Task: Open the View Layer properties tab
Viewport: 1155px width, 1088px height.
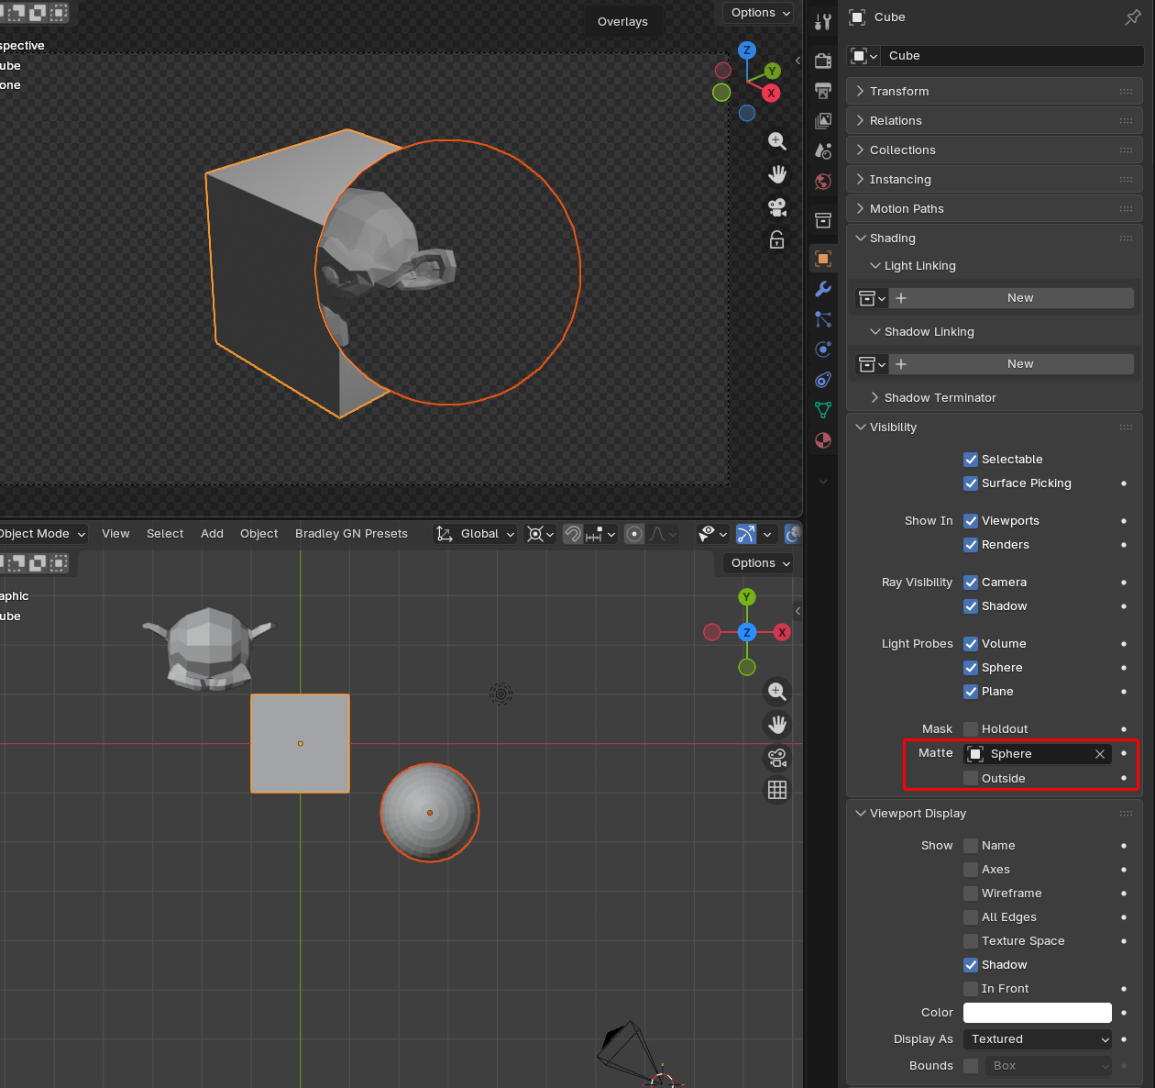Action: pyautogui.click(x=823, y=120)
